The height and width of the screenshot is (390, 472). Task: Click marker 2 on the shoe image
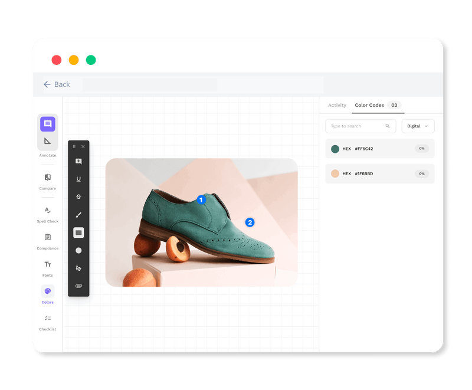[x=250, y=222]
